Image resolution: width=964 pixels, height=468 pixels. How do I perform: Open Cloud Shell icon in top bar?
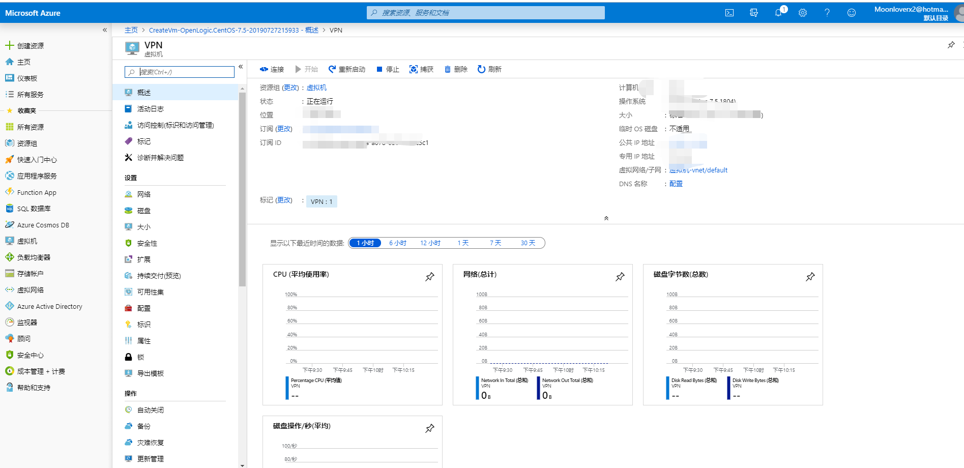tap(729, 13)
